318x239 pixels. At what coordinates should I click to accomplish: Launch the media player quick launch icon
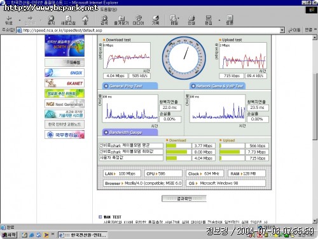(x=46, y=235)
